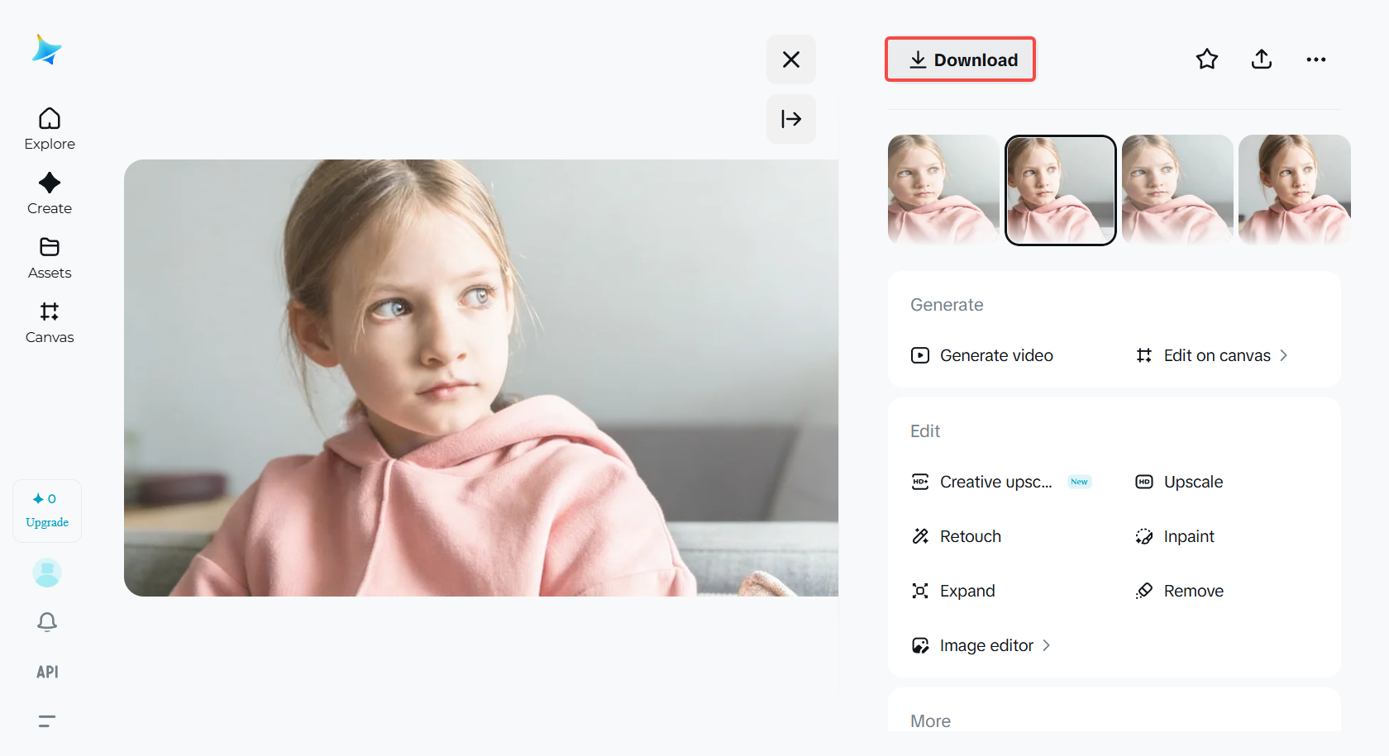Image resolution: width=1389 pixels, height=756 pixels.
Task: Open the user profile avatar
Action: 47,573
